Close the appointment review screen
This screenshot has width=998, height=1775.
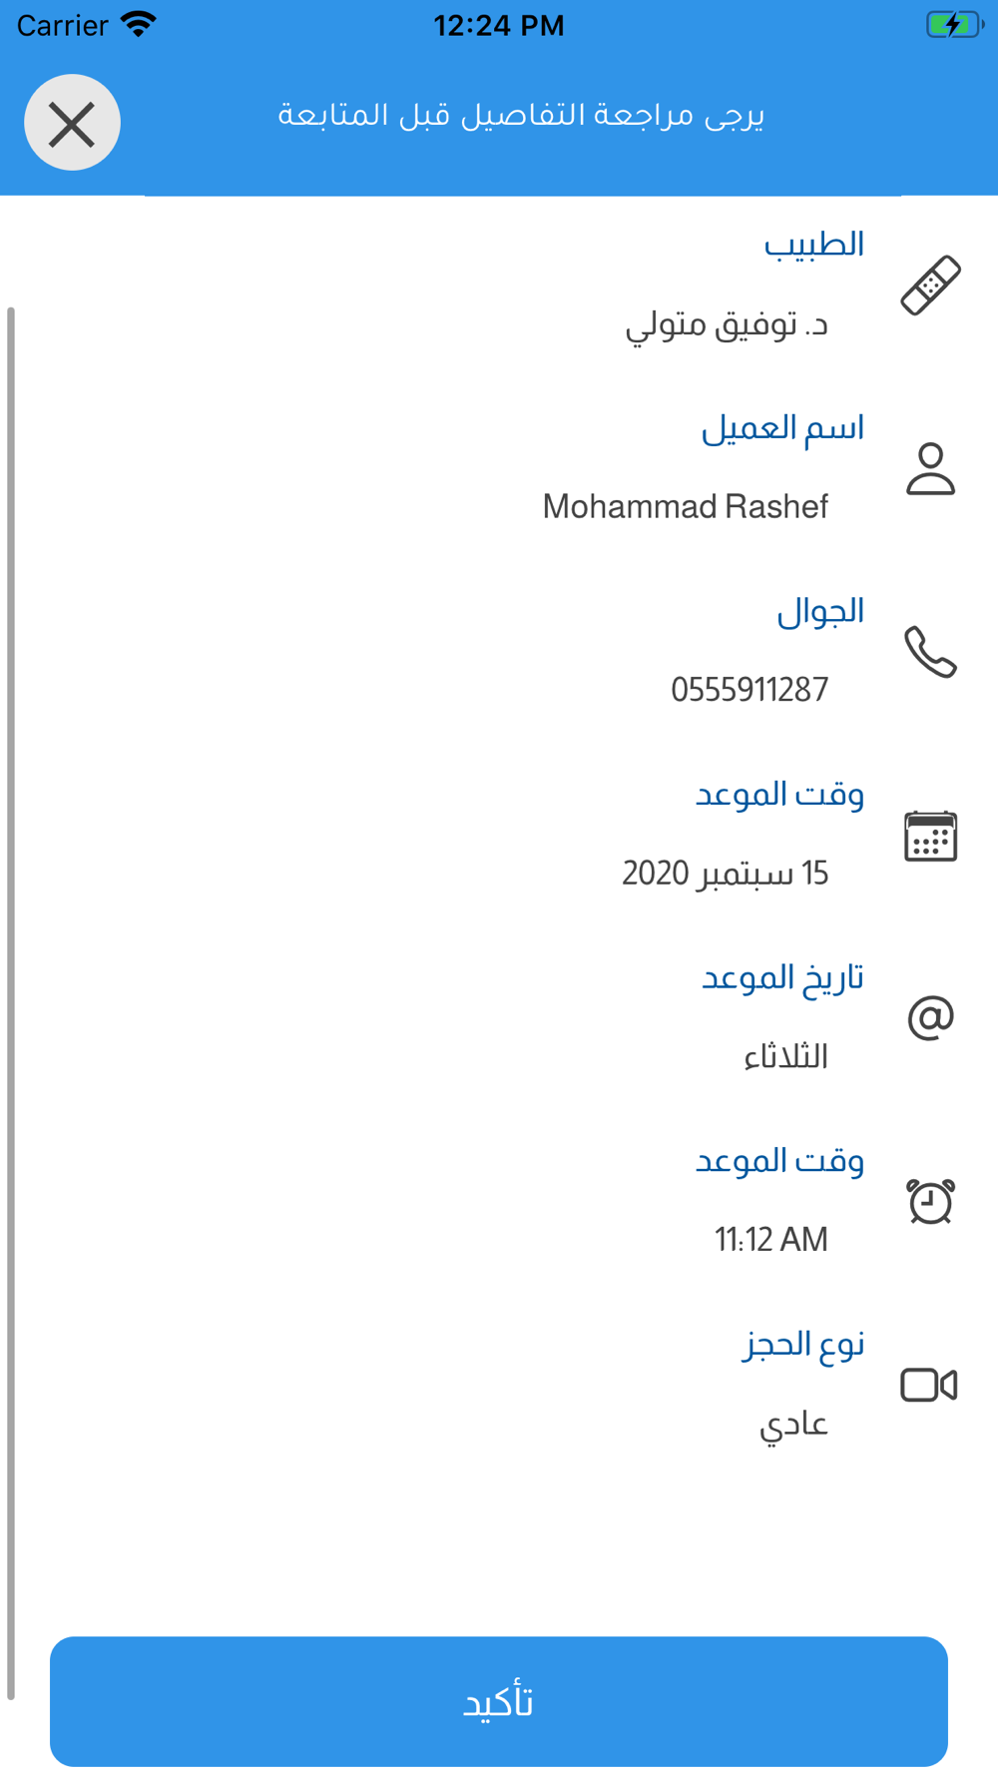pos(72,123)
